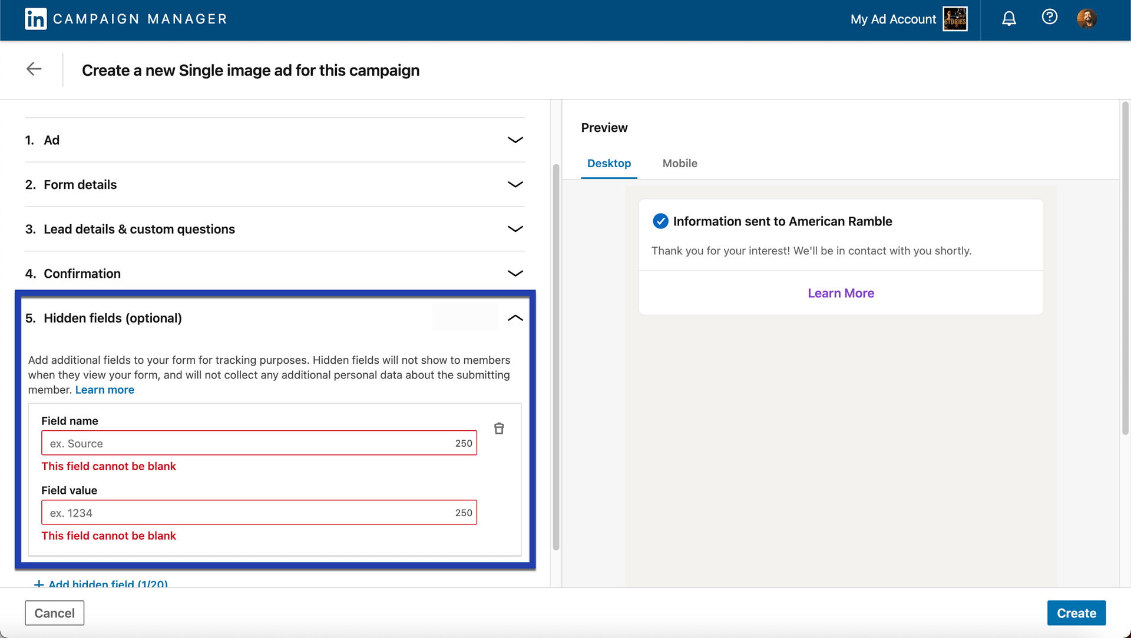Open the Learn more link for hidden fields
The height and width of the screenshot is (638, 1131).
pyautogui.click(x=105, y=390)
